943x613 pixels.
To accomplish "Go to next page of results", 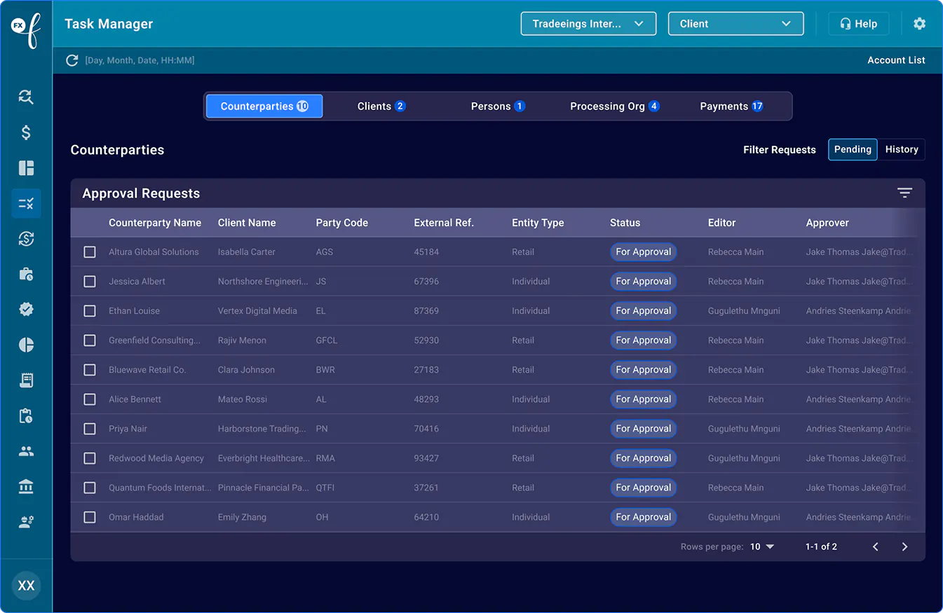I will 904,546.
